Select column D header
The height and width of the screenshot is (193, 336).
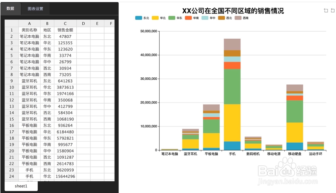(x=83, y=24)
